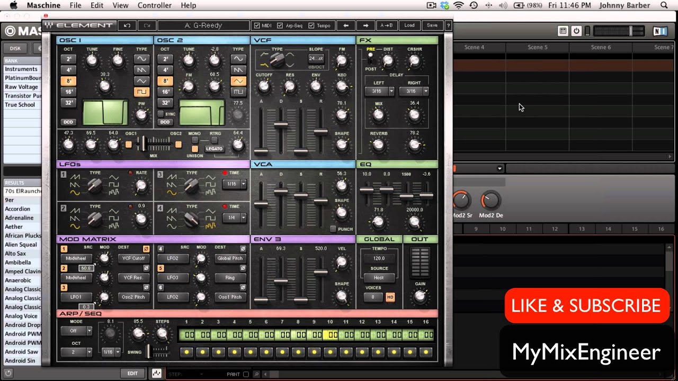Image resolution: width=678 pixels, height=381 pixels.
Task: Select Scene 5 header in Maschine
Action: coord(538,47)
